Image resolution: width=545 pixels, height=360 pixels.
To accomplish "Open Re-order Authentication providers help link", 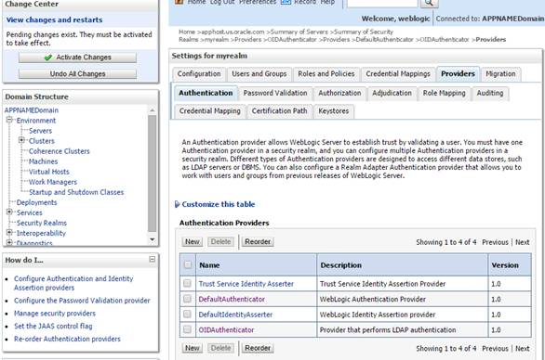I will 67,339.
